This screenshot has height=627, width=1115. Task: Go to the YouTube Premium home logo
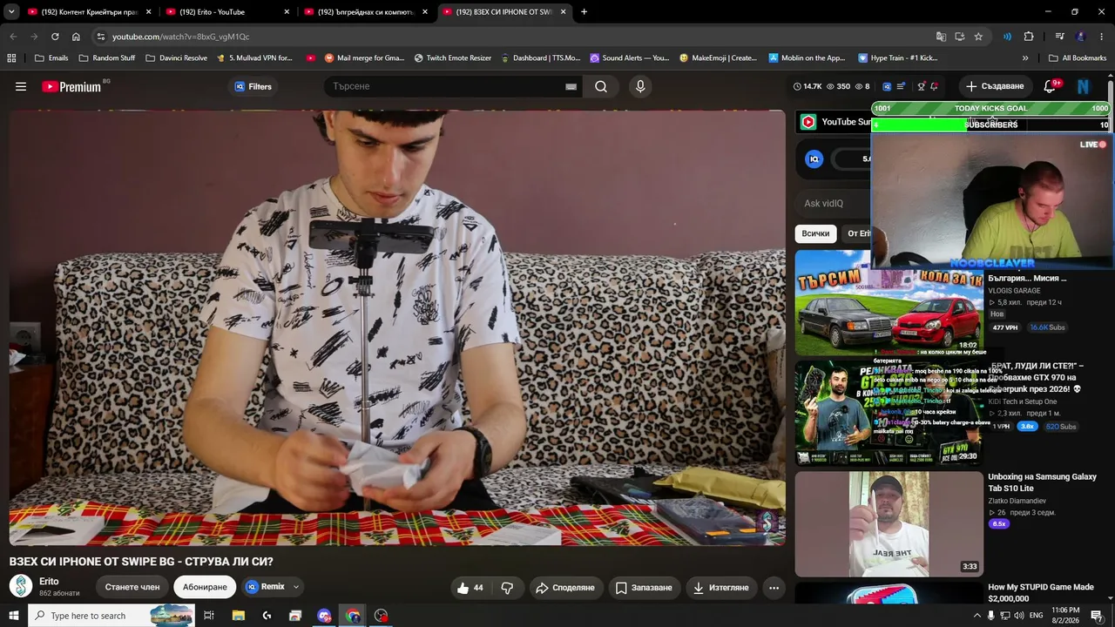point(71,86)
